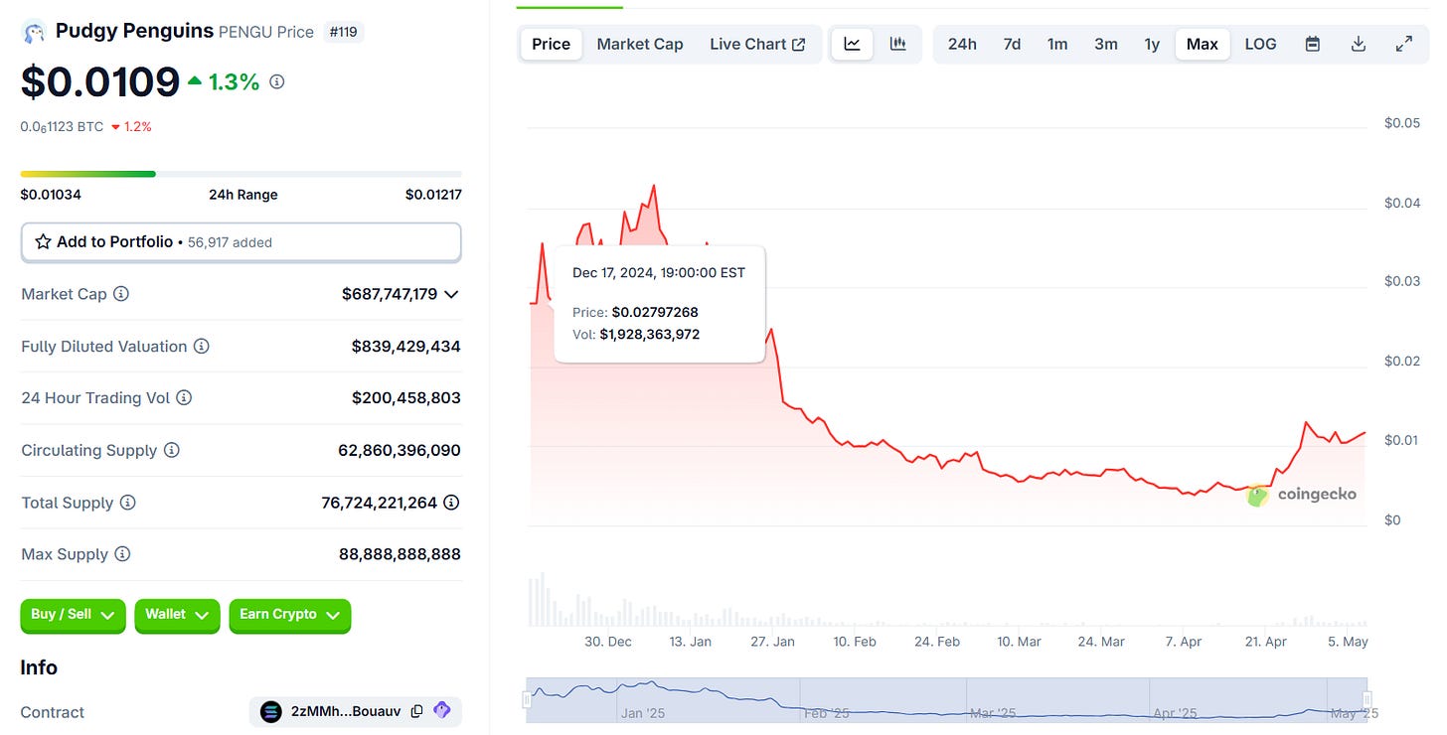Show Market Cap info tooltip icon

pos(121,294)
